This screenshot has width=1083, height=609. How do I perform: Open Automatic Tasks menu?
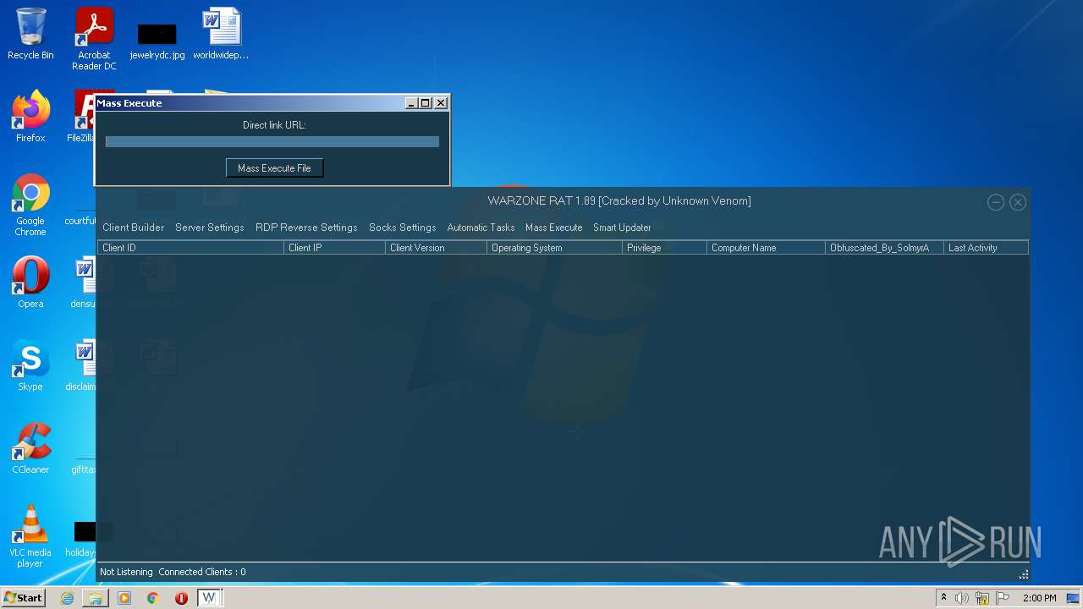[x=481, y=228]
